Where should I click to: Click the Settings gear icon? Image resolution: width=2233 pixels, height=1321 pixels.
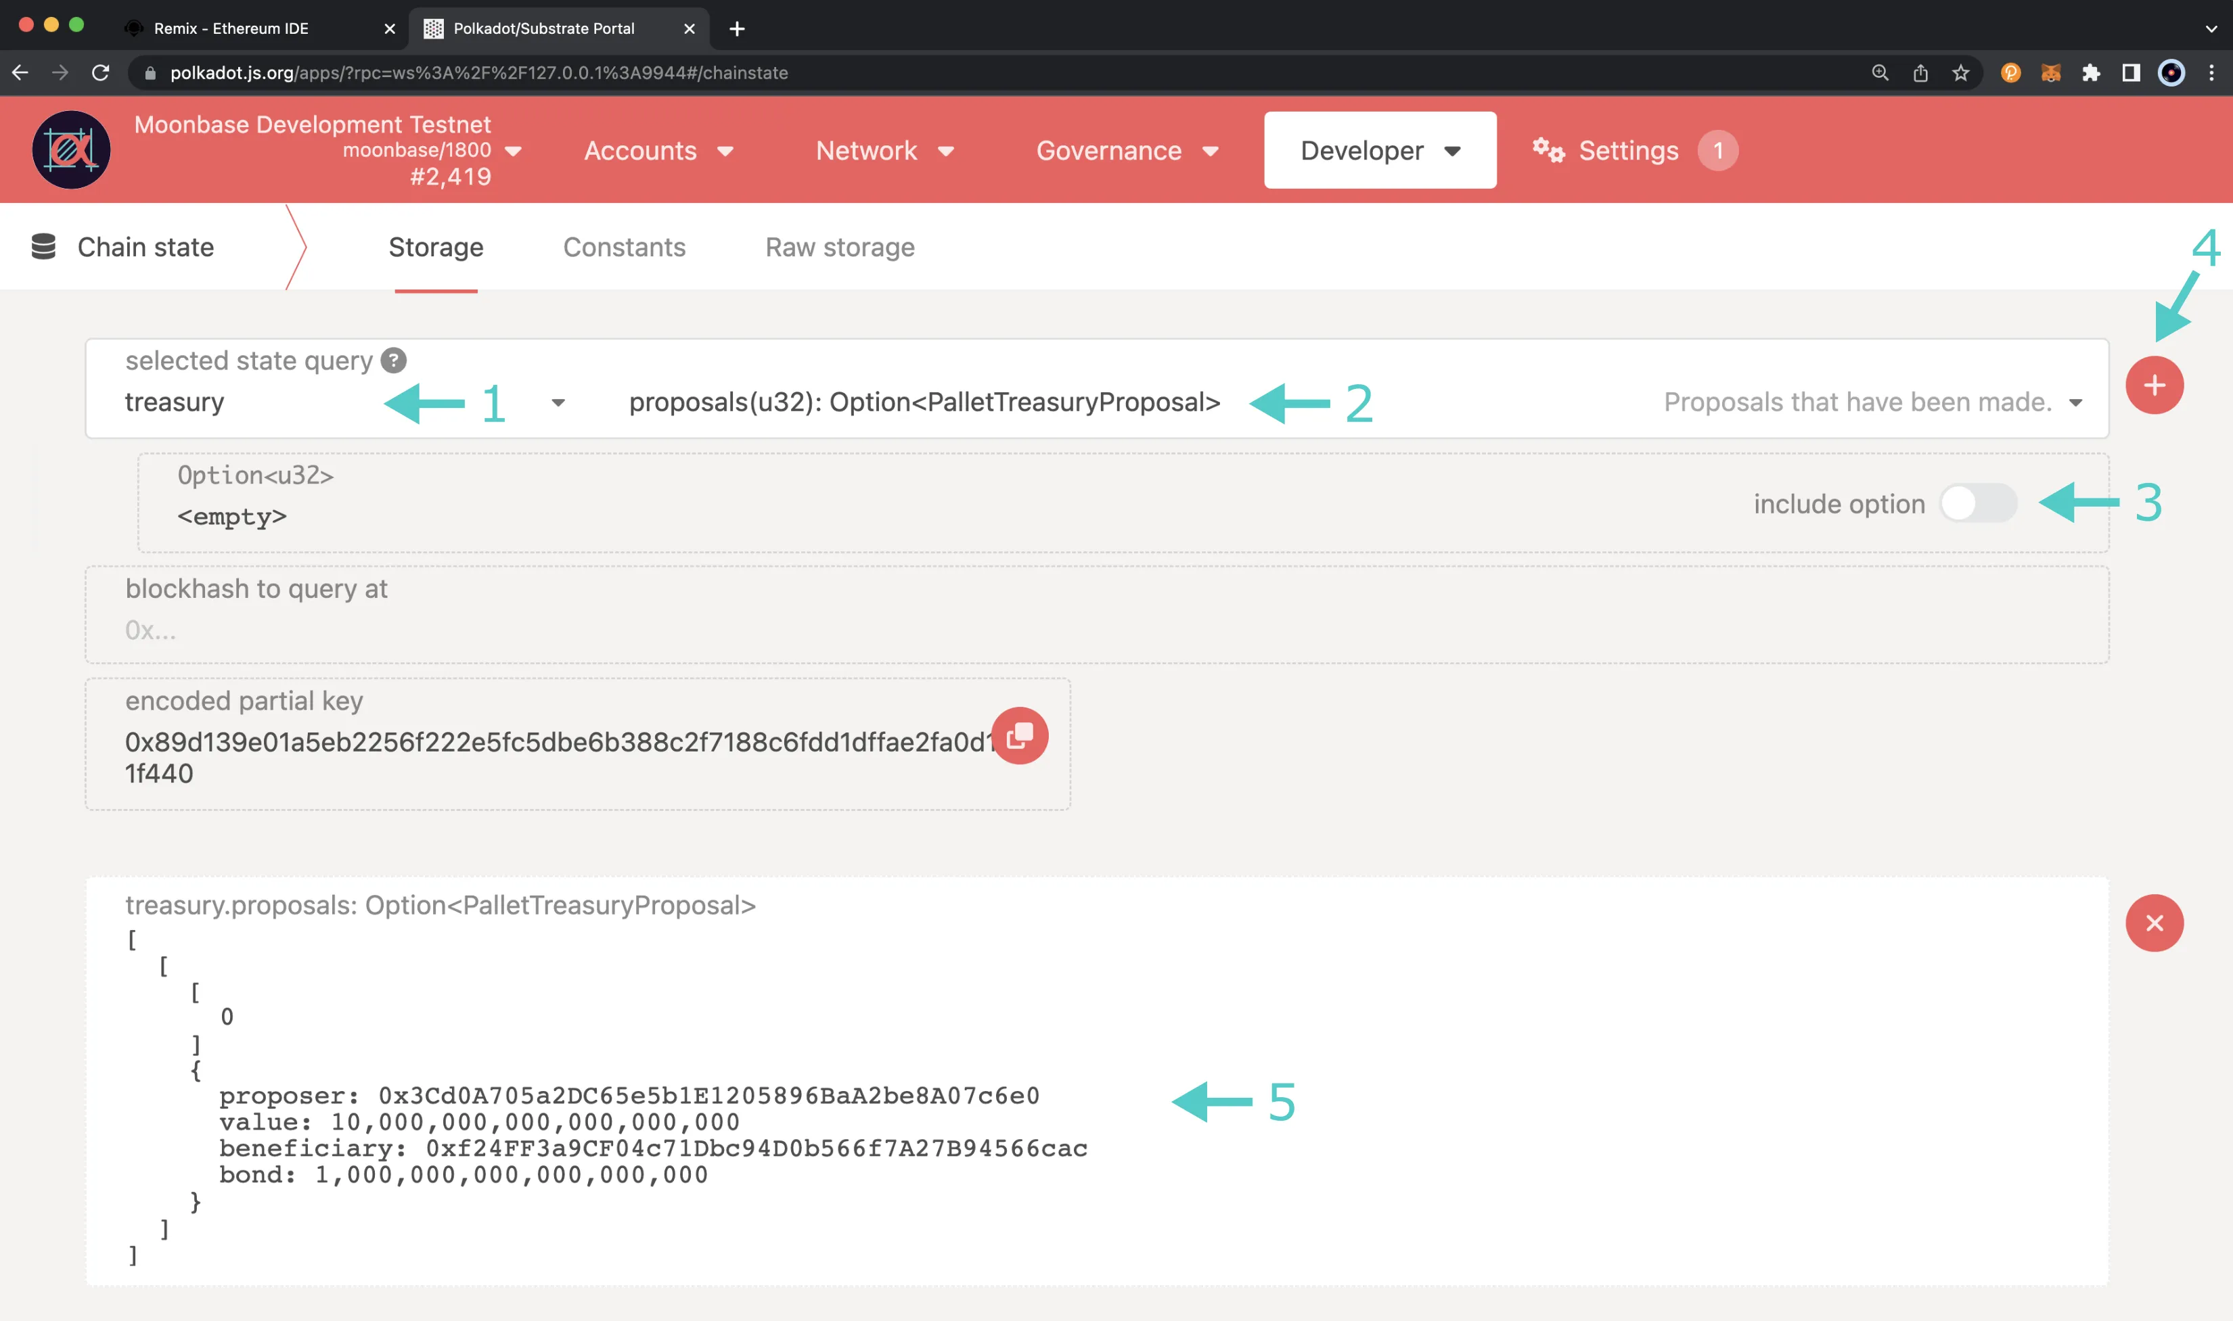(1548, 150)
